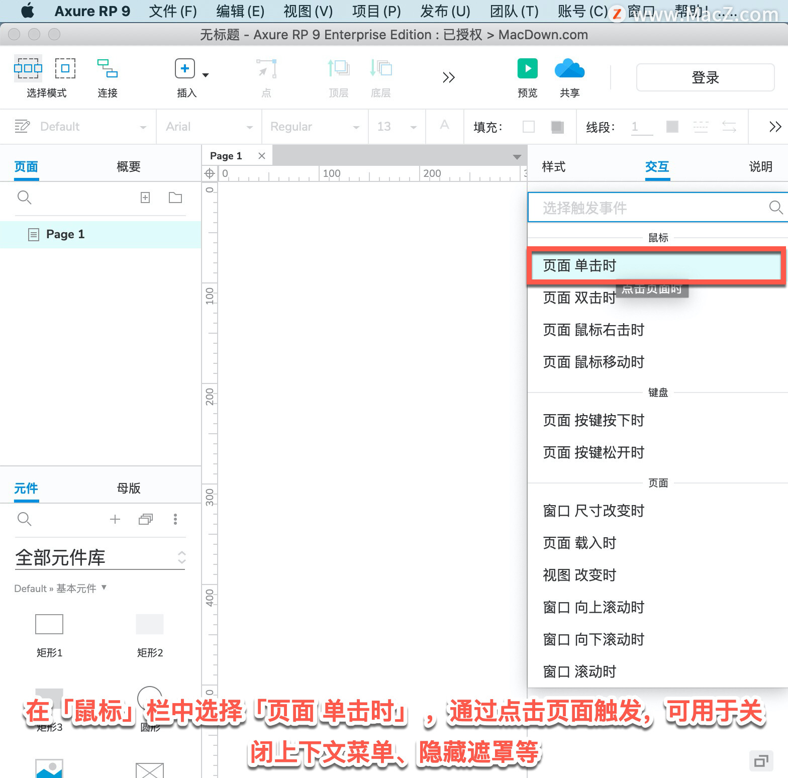Image resolution: width=788 pixels, height=778 pixels.
Task: Pick the gray shadow fill swatch
Action: 557,127
